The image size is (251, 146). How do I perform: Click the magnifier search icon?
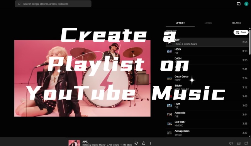pos(19,4)
